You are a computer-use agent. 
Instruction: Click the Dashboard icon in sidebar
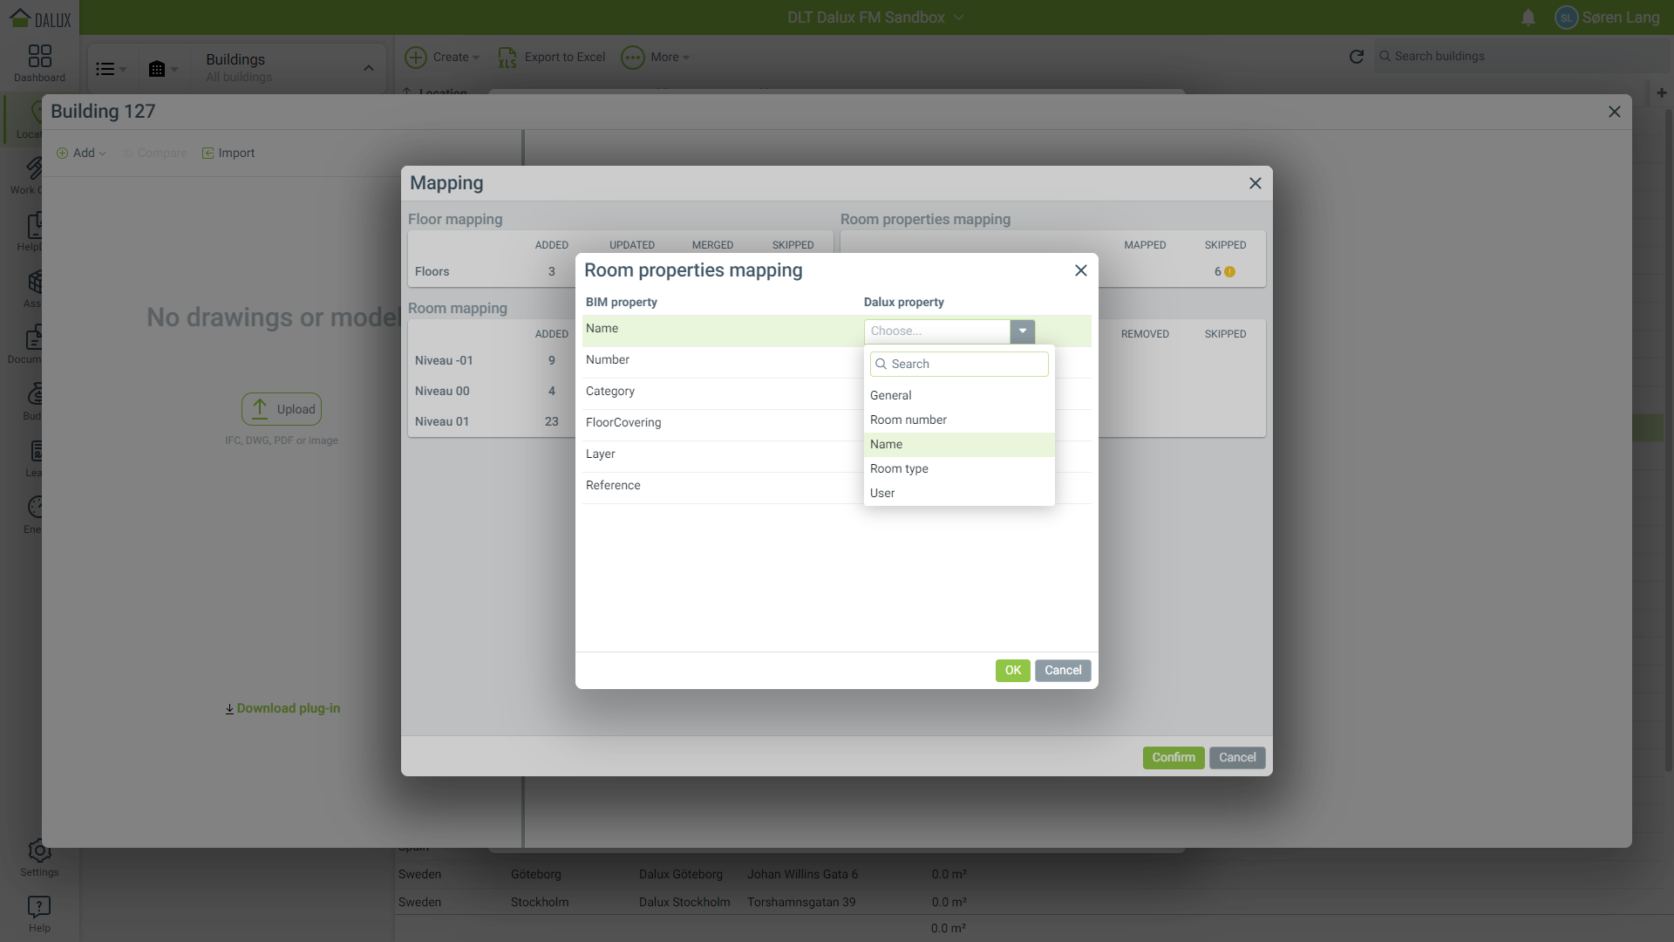(x=39, y=58)
